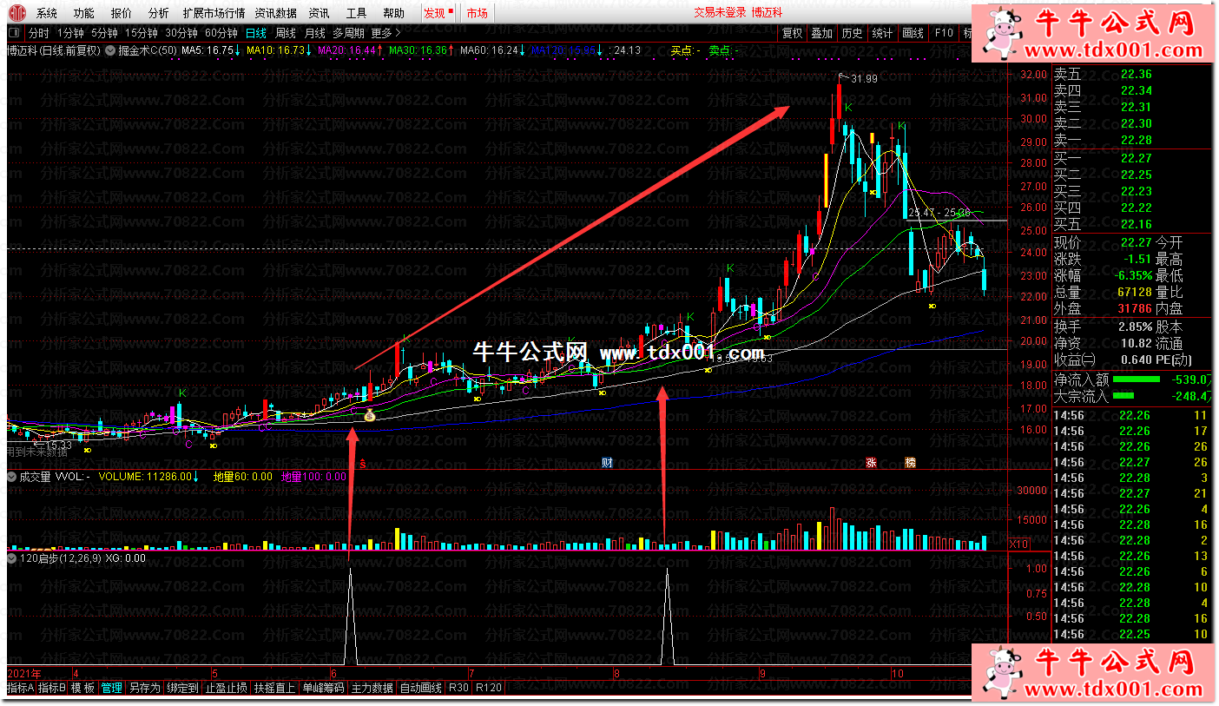Click the X10 volume scale indicator
The width and height of the screenshot is (1219, 706).
point(1019,544)
